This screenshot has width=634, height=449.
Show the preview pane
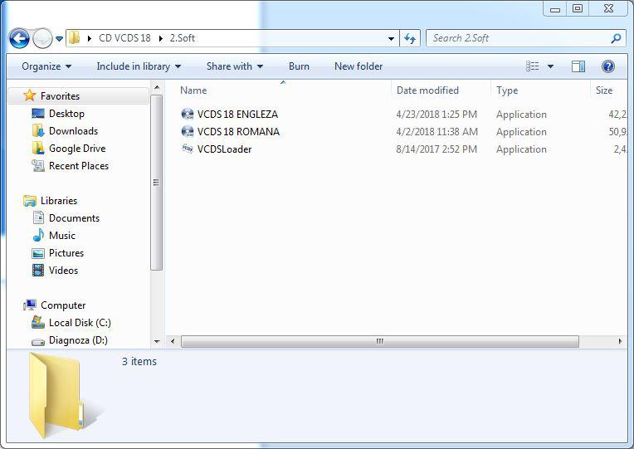(578, 66)
